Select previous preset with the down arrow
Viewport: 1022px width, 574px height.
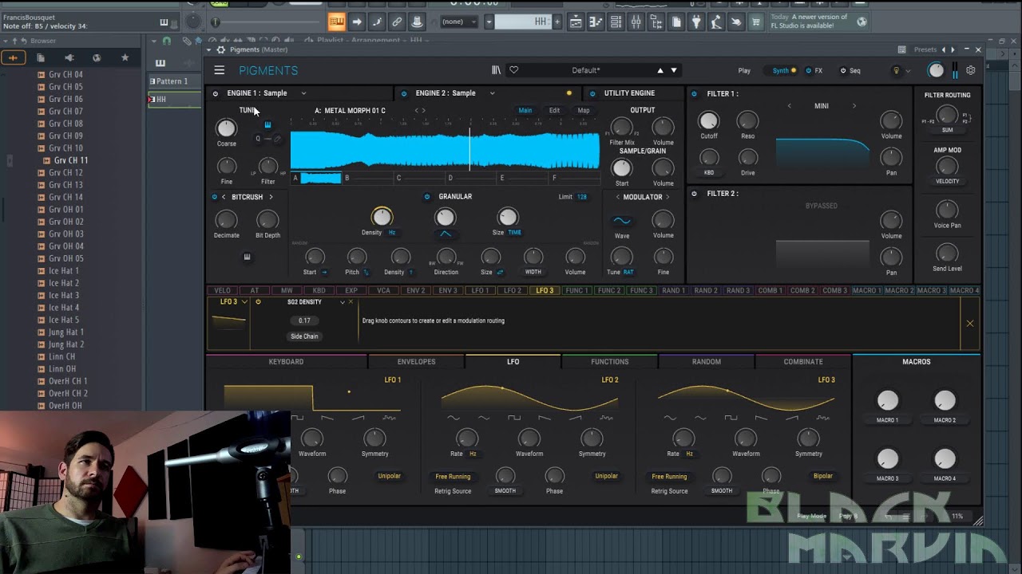tap(674, 70)
